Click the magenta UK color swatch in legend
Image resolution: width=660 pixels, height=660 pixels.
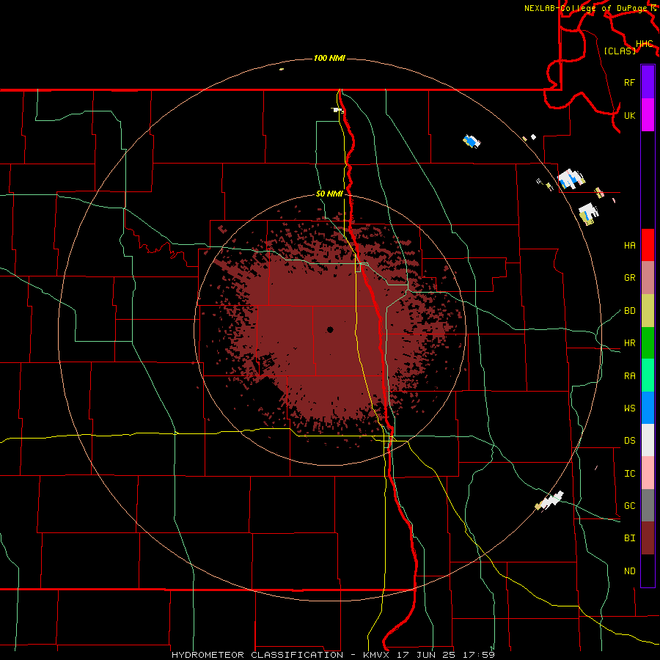point(648,115)
